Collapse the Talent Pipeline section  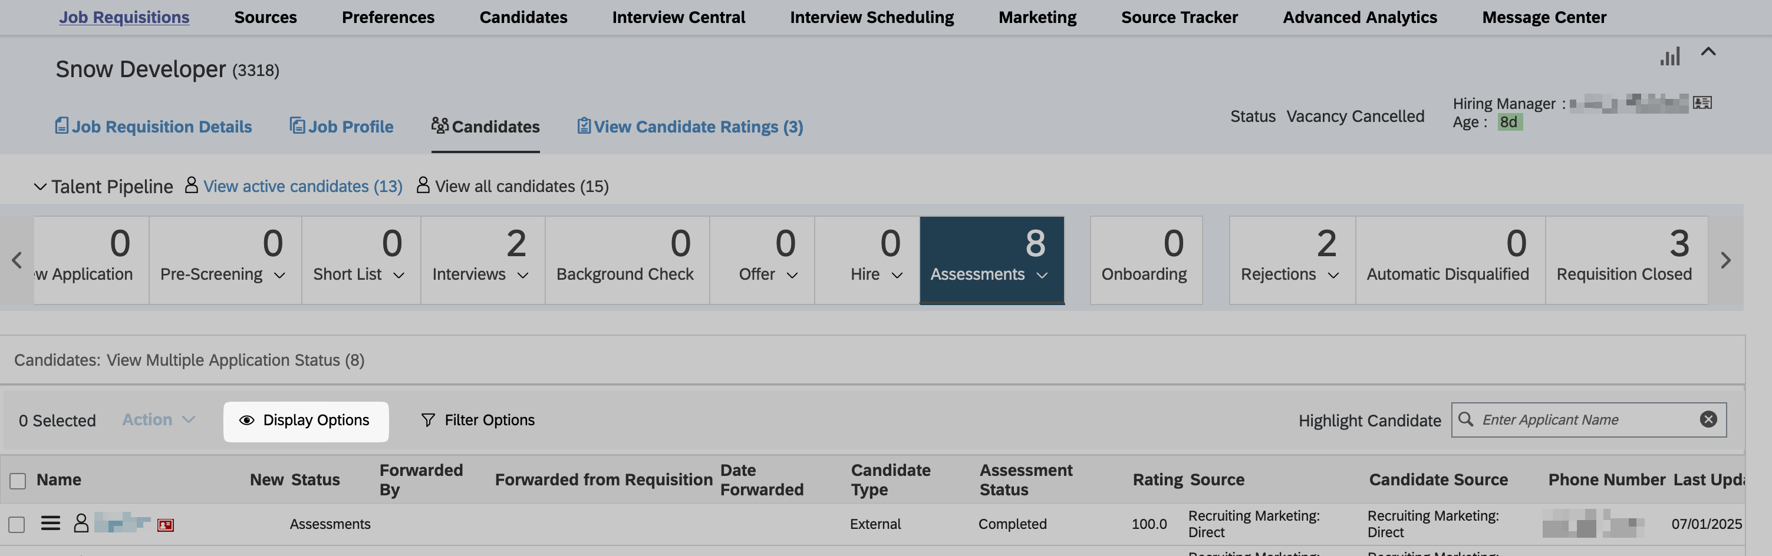pos(41,187)
